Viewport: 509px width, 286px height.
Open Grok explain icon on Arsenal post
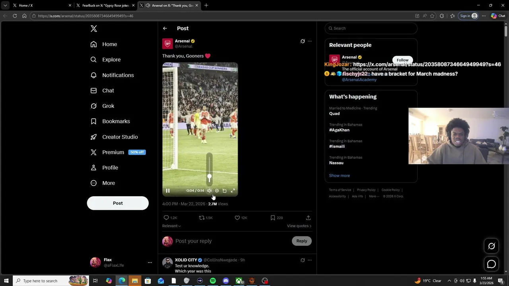click(303, 41)
